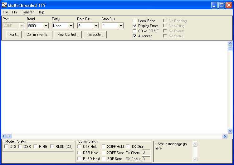Open the Comm Events... dialog
The image size is (234, 165).
point(38,35)
